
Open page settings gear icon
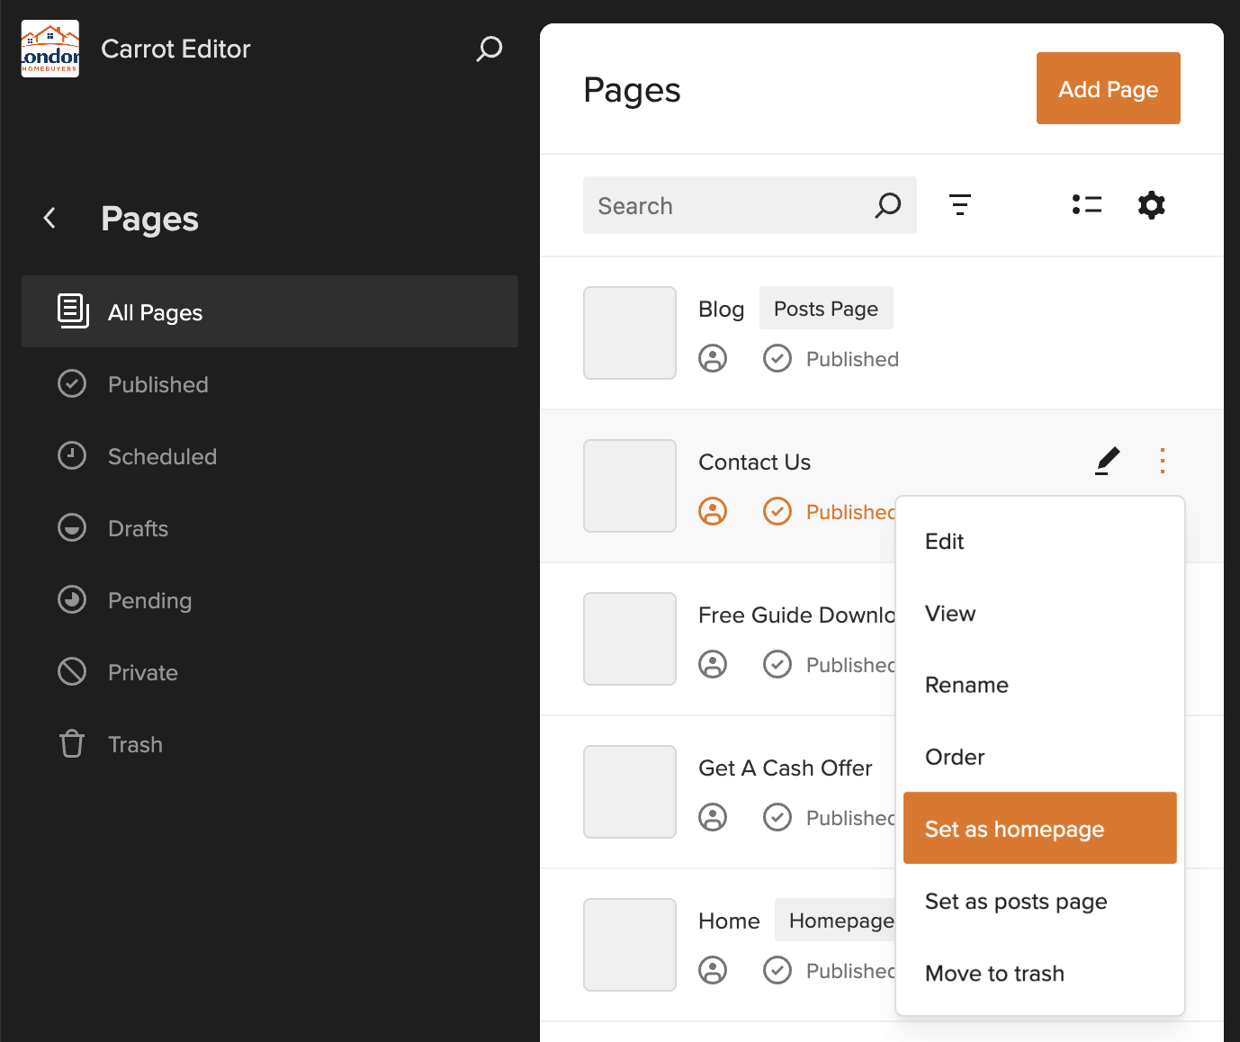(1151, 205)
